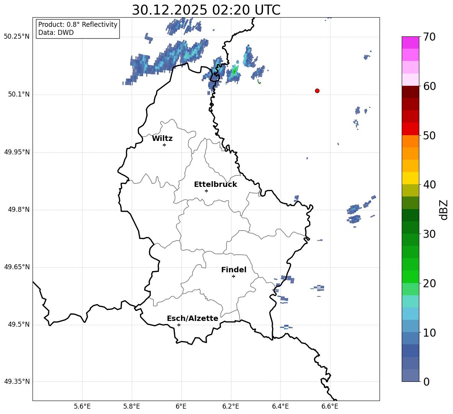Select the Wiltz city label
This screenshot has width=453, height=414.
(162, 139)
